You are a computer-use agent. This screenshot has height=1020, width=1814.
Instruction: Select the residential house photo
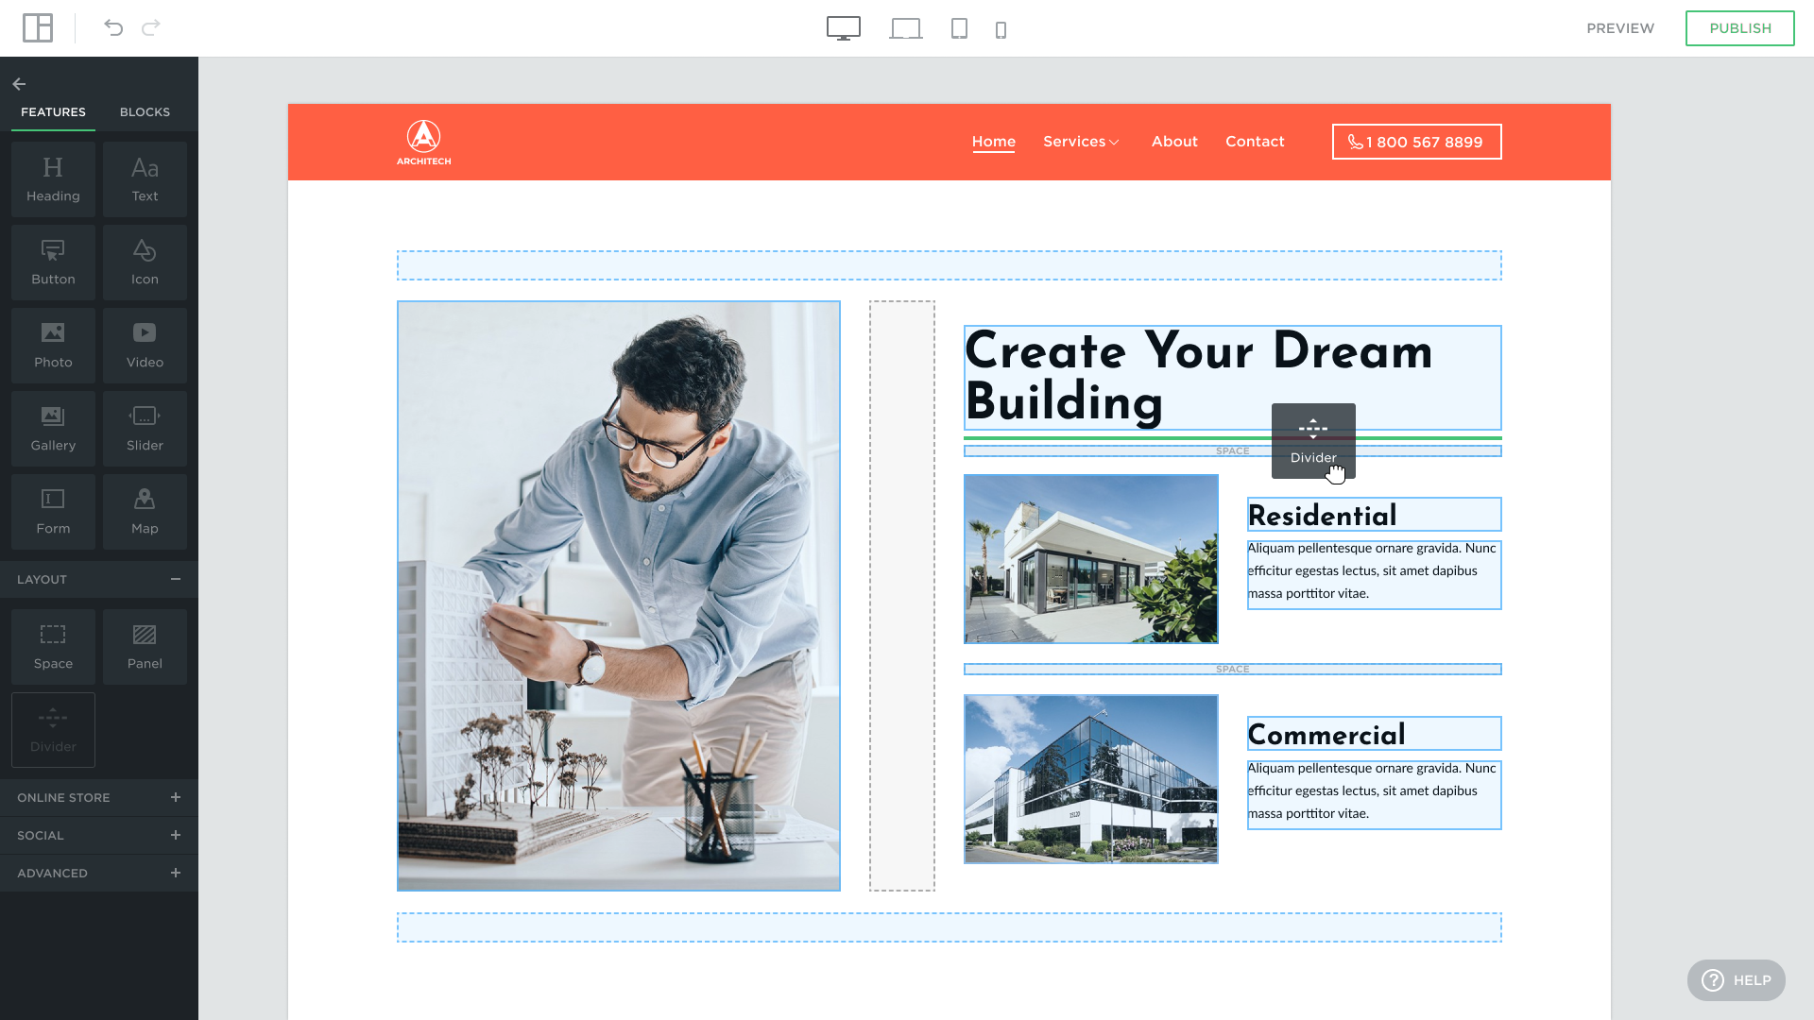1091,559
